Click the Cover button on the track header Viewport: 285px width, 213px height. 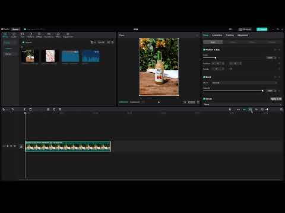pos(21,147)
